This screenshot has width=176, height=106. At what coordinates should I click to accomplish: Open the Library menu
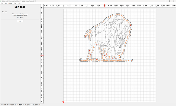coord(10,3)
